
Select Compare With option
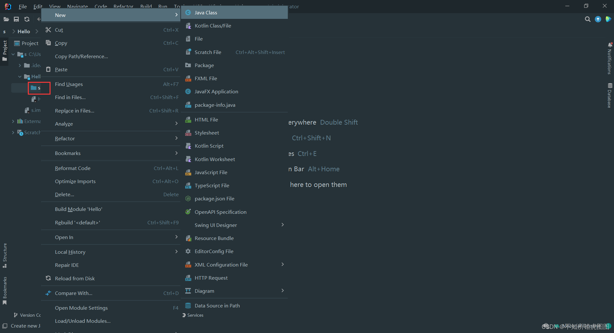pos(111,293)
